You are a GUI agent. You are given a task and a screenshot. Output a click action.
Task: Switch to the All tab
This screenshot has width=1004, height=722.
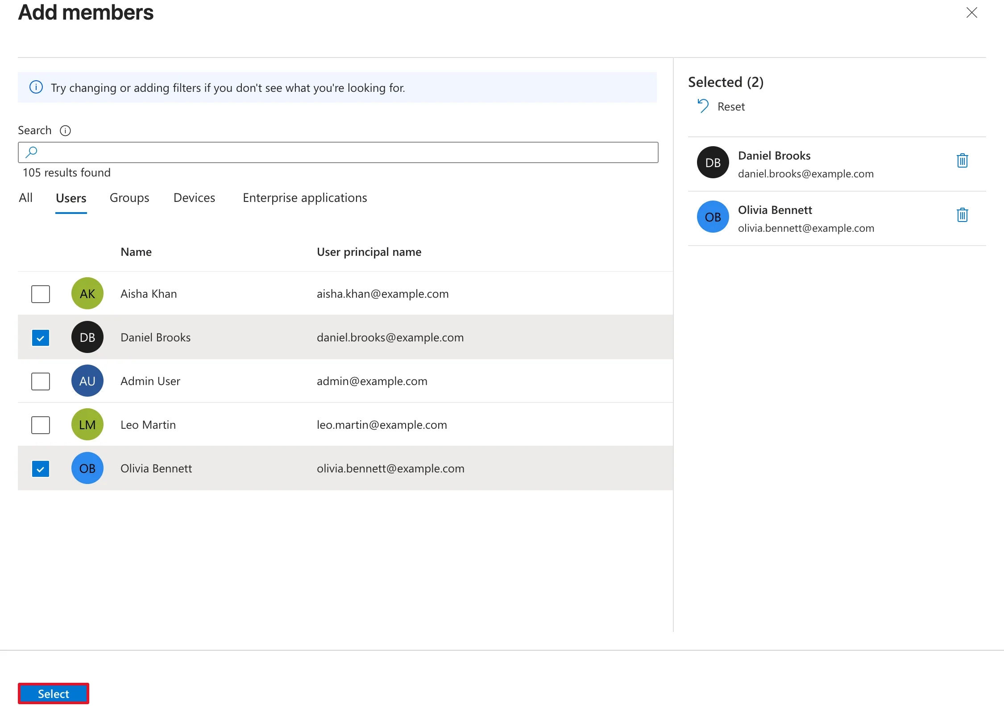26,197
